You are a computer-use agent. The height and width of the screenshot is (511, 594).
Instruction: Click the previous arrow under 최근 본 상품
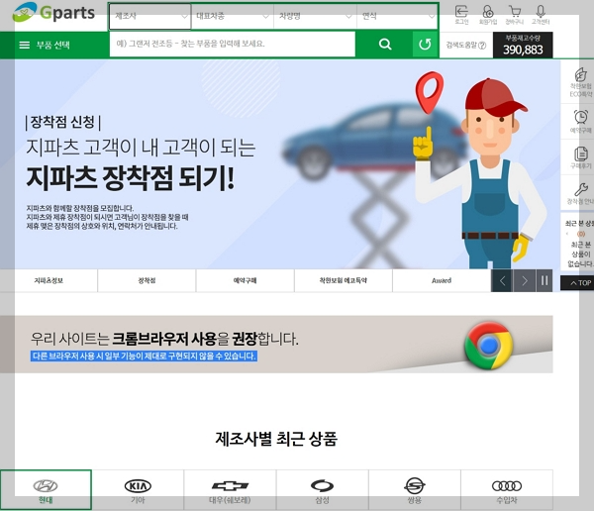point(568,234)
